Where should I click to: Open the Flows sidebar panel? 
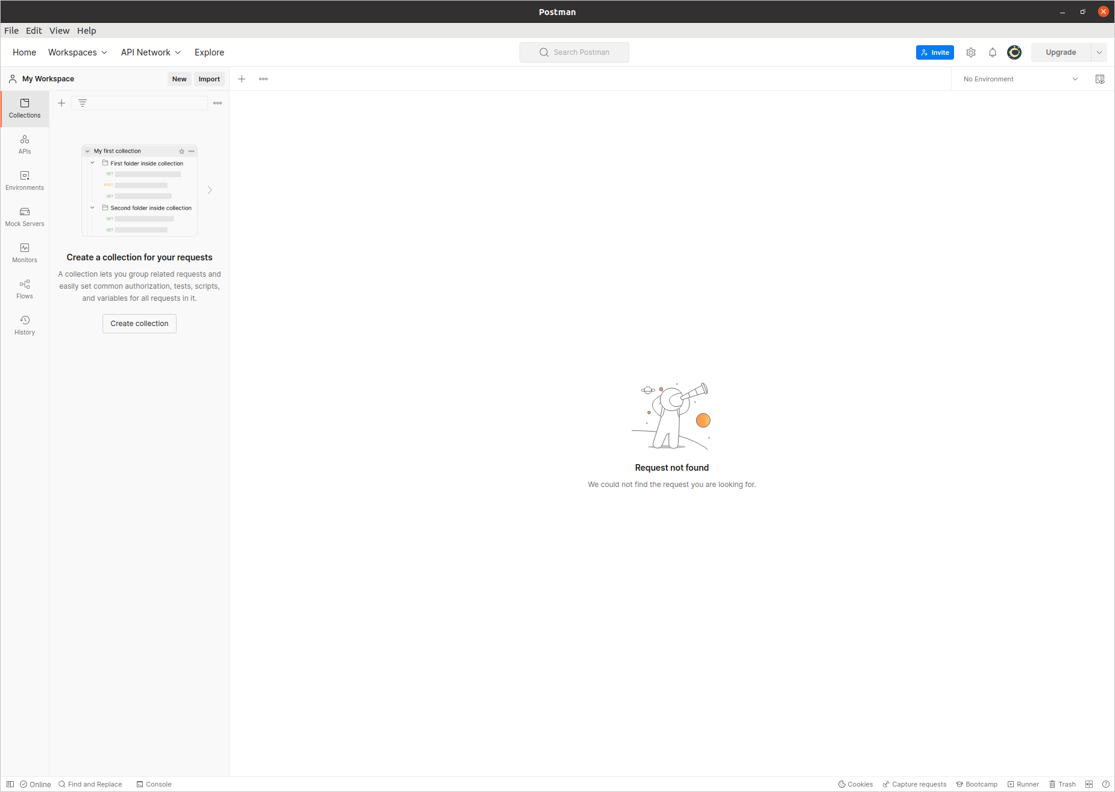coord(24,289)
